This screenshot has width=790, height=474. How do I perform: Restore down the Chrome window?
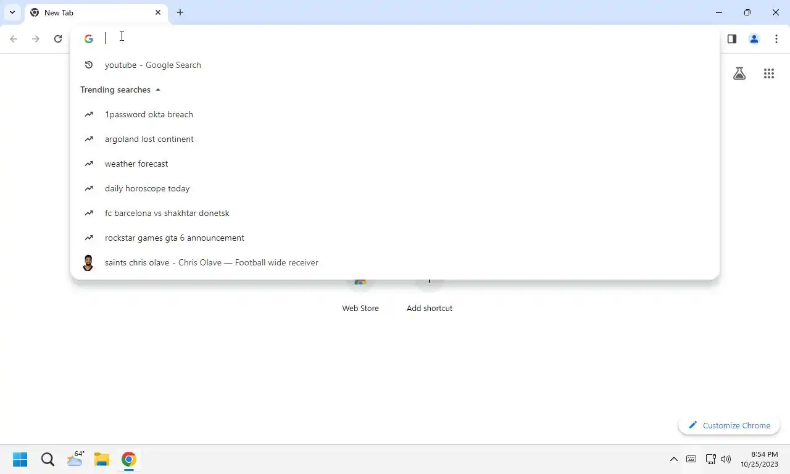coord(747,12)
